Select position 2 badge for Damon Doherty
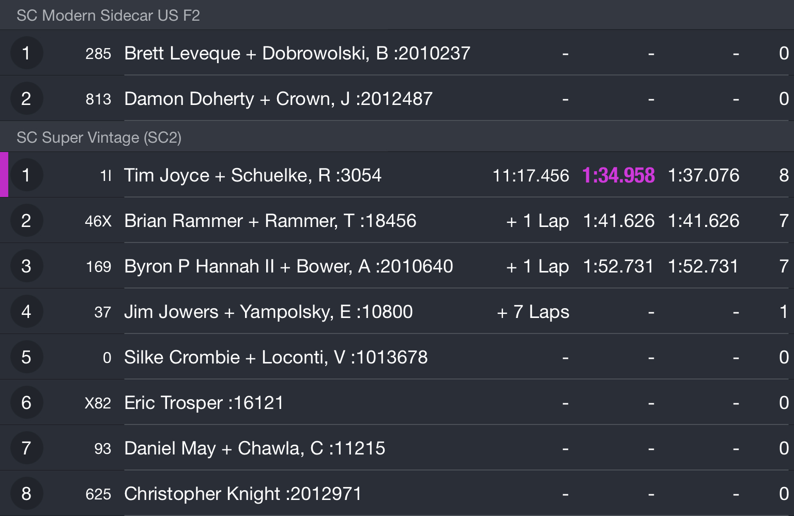794x516 pixels. pyautogui.click(x=26, y=99)
